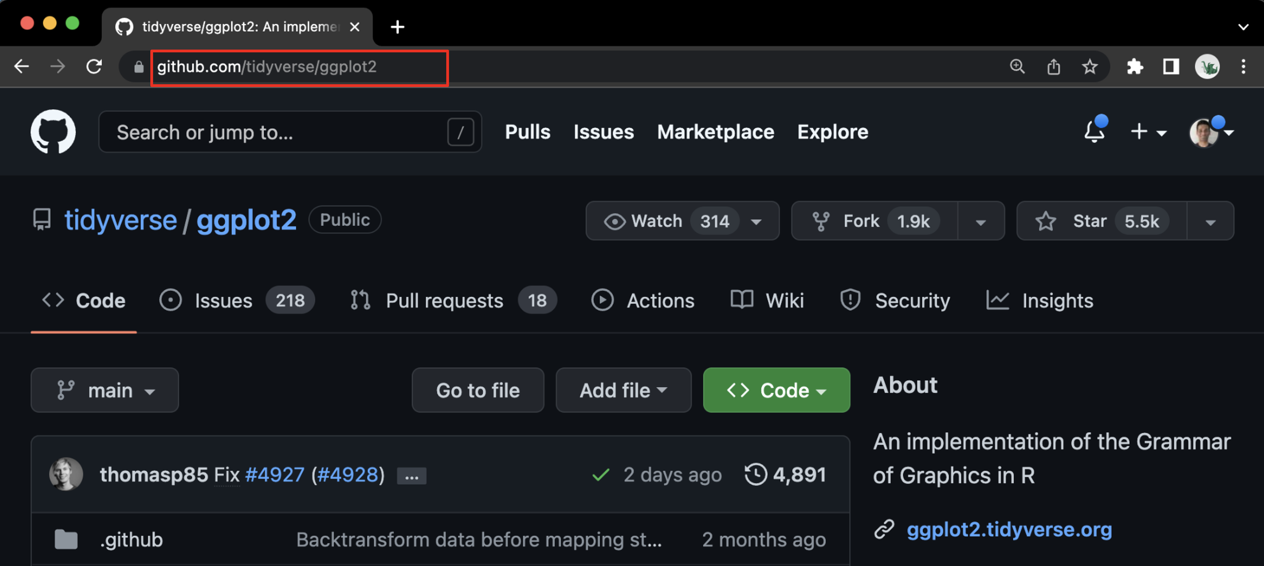Open the Add file dropdown
Screen dimensions: 1264x566
(x=623, y=390)
